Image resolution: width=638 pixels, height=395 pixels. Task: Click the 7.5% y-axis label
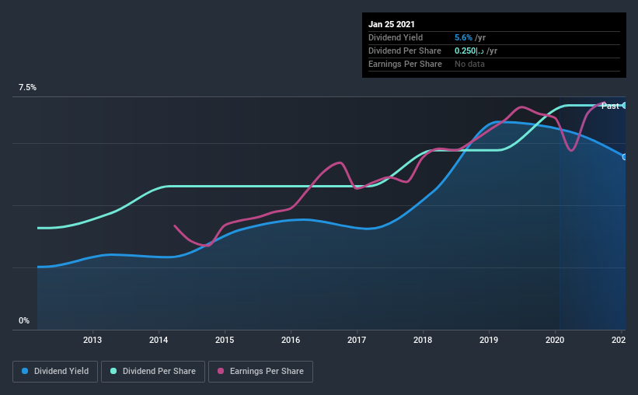pos(27,88)
